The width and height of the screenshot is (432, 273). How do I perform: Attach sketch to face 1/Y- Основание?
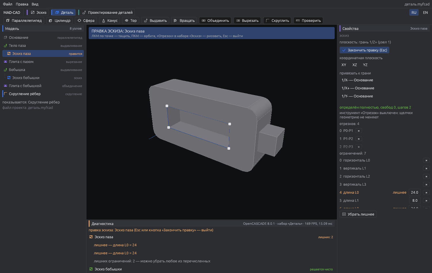coord(357,96)
